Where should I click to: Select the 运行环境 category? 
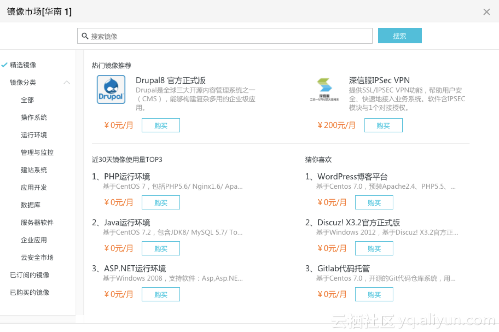click(34, 135)
